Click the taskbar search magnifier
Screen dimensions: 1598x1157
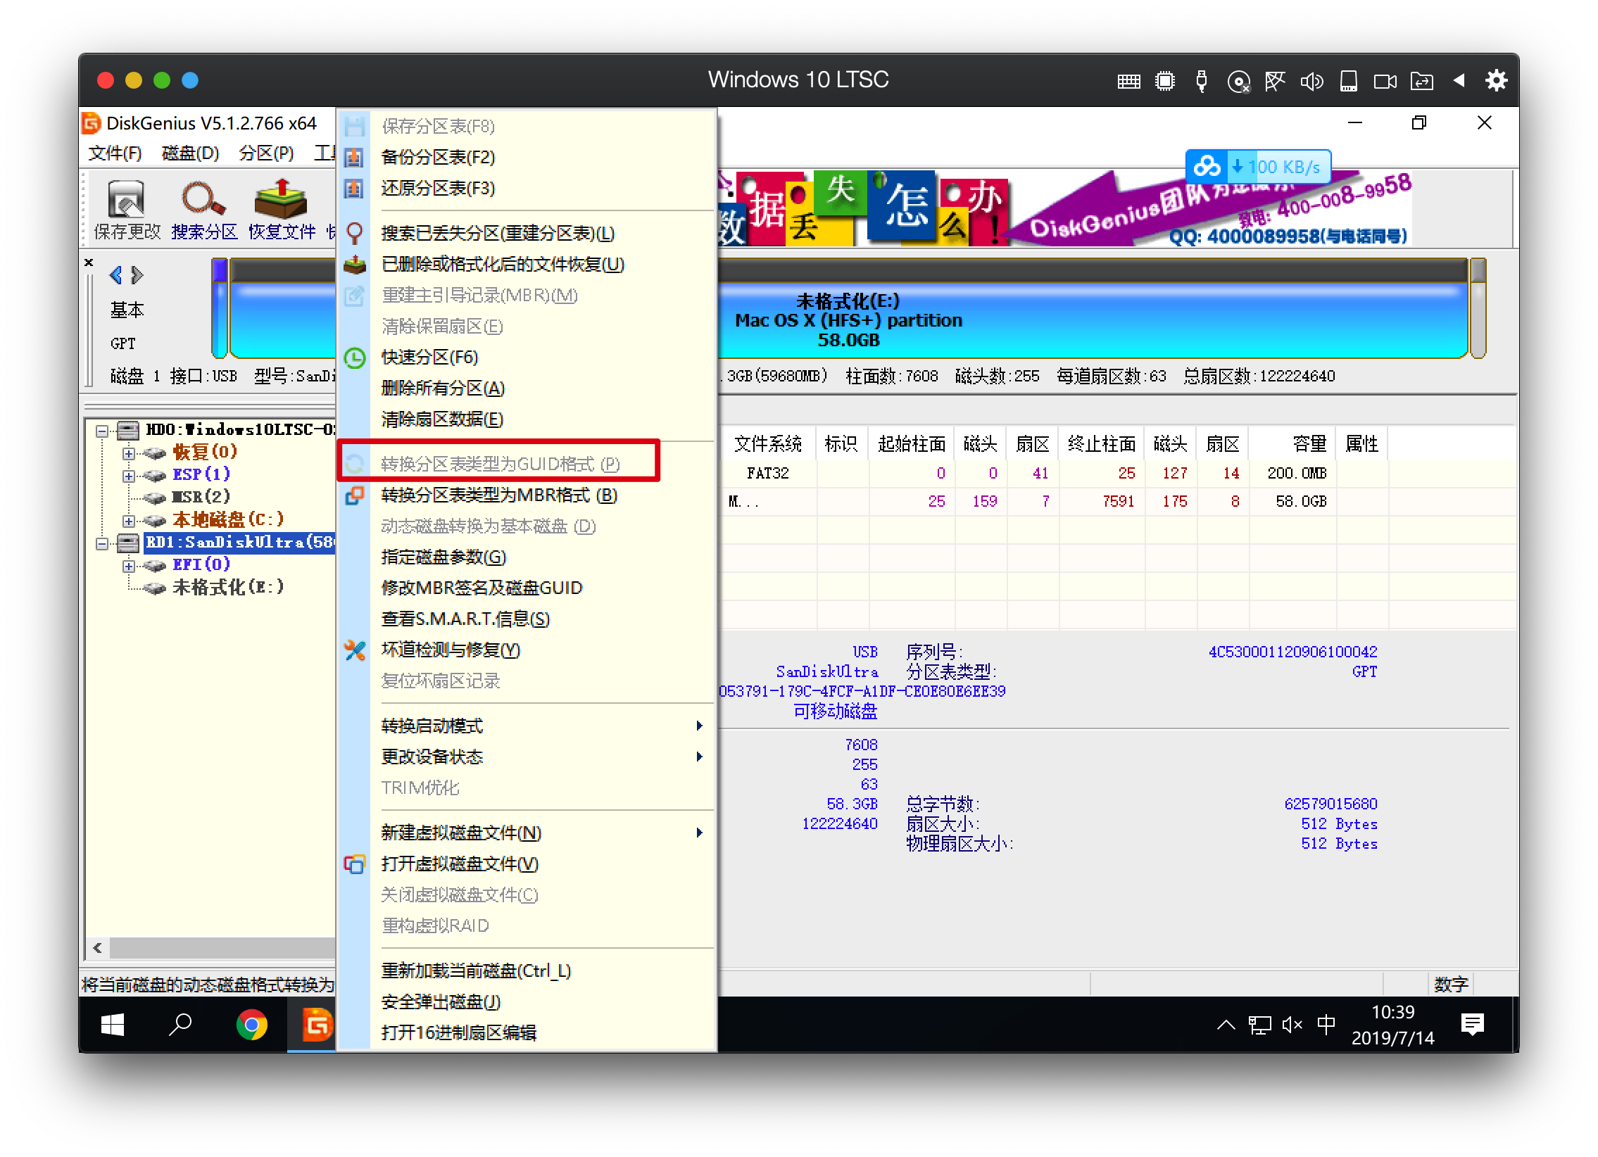[180, 1025]
